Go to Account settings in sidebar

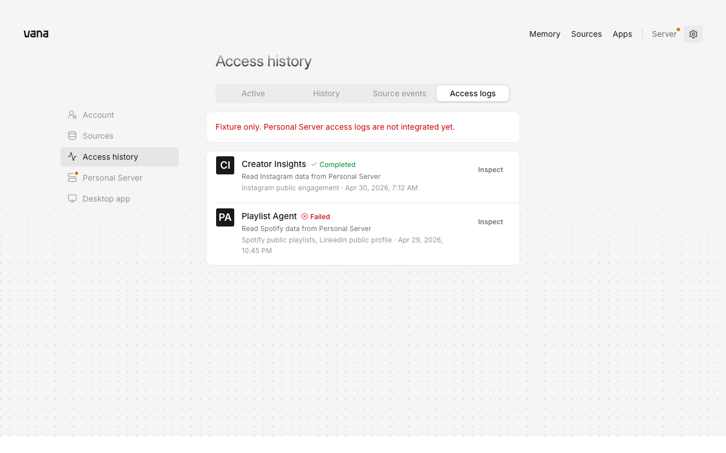click(120, 115)
